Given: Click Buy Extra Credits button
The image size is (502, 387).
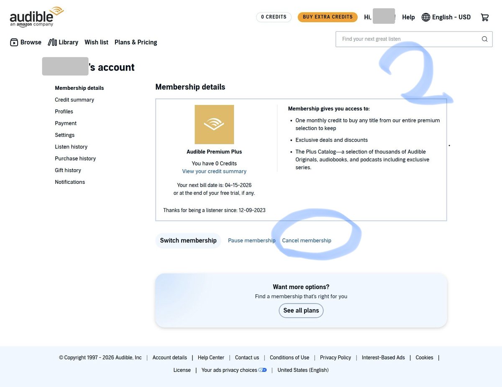Looking at the screenshot, I should [328, 17].
